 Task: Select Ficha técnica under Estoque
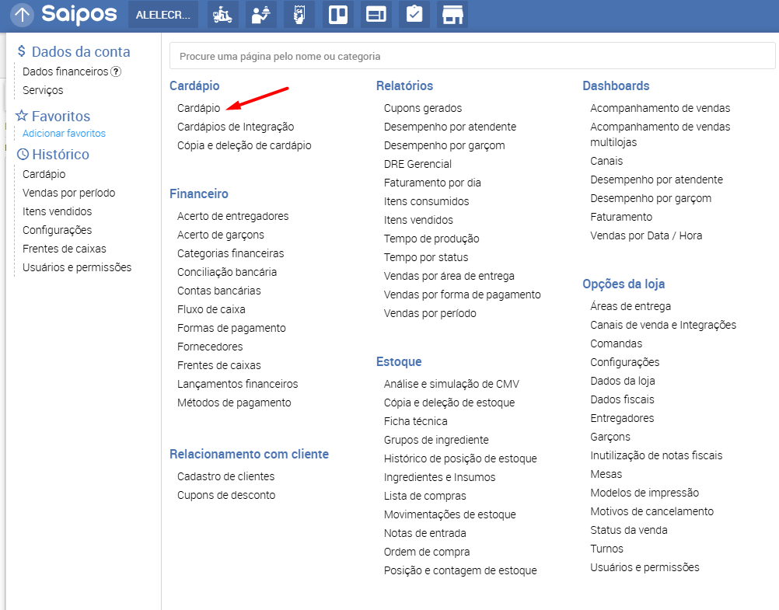(415, 421)
